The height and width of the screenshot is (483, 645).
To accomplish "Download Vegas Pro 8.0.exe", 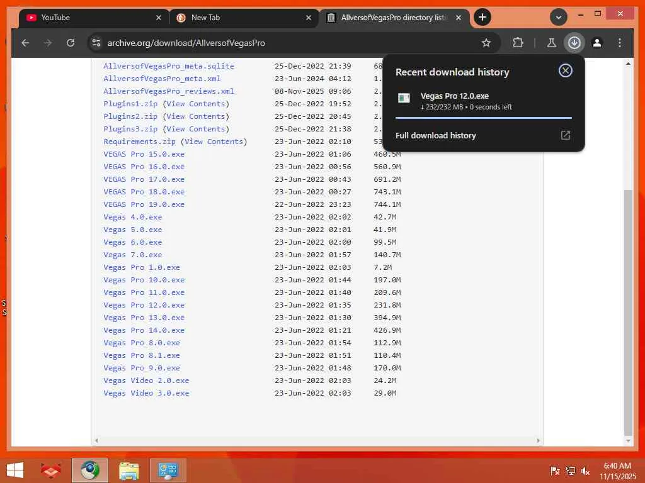I will click(x=142, y=343).
